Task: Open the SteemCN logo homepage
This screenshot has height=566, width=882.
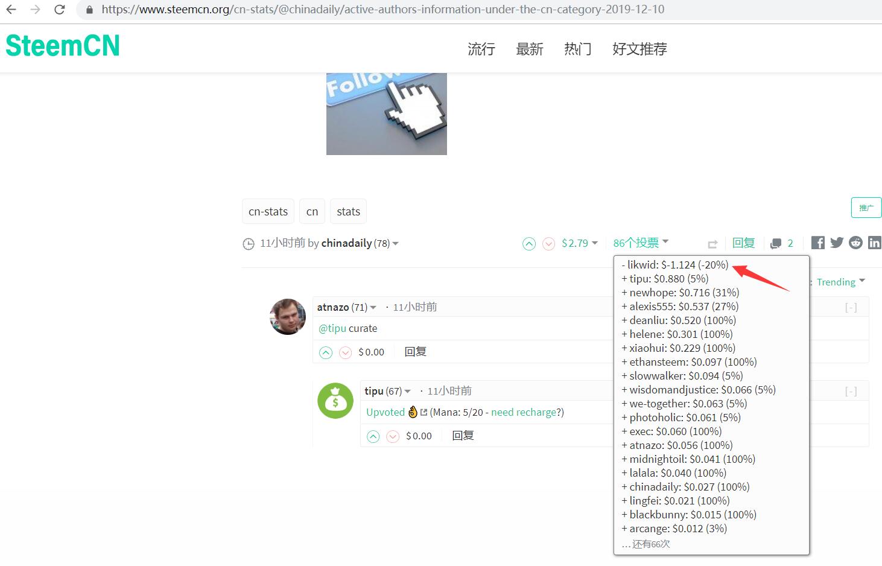Action: (x=63, y=46)
